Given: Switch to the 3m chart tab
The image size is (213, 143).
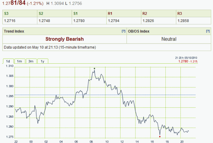Looking at the screenshot, I should point(31,61).
